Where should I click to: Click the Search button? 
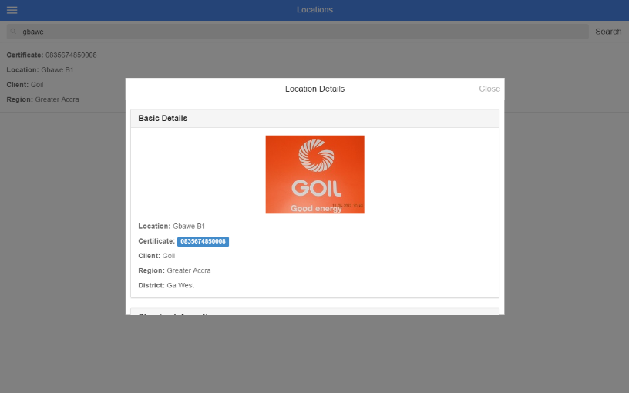[x=608, y=32]
